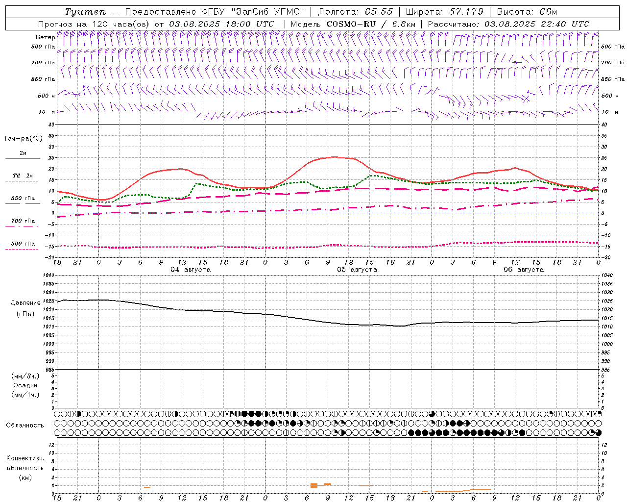
Task: Click the Давление pressure panel label
Action: (x=25, y=303)
